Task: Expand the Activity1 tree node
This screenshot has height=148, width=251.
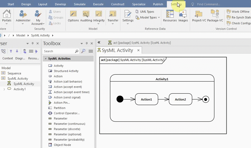Action: click(x=4, y=89)
